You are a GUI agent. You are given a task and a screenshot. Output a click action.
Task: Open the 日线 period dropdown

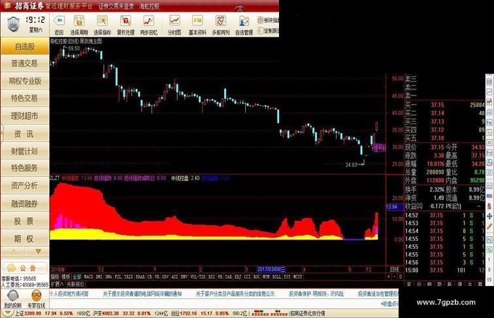click(x=395, y=270)
